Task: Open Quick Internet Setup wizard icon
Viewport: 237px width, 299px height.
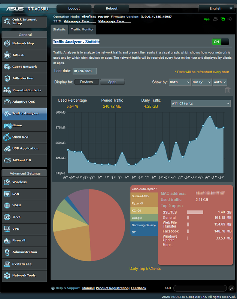Action: [7, 21]
